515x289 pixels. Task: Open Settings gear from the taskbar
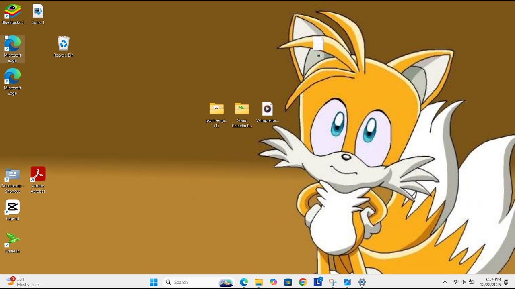(362, 282)
